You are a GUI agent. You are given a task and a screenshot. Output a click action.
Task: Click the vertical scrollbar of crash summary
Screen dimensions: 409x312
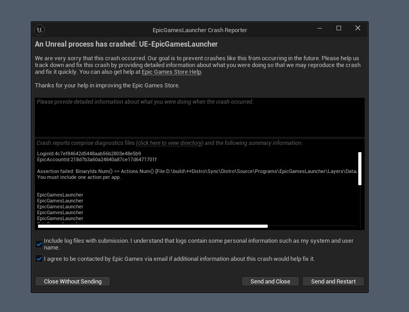pos(360,169)
